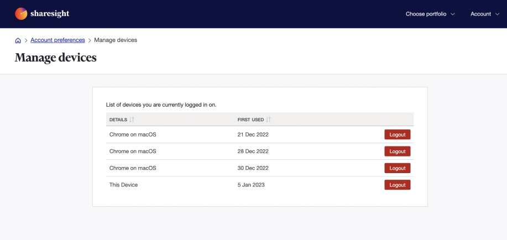Click the 'Manage devices' page heading
This screenshot has height=240, width=507.
coord(56,58)
